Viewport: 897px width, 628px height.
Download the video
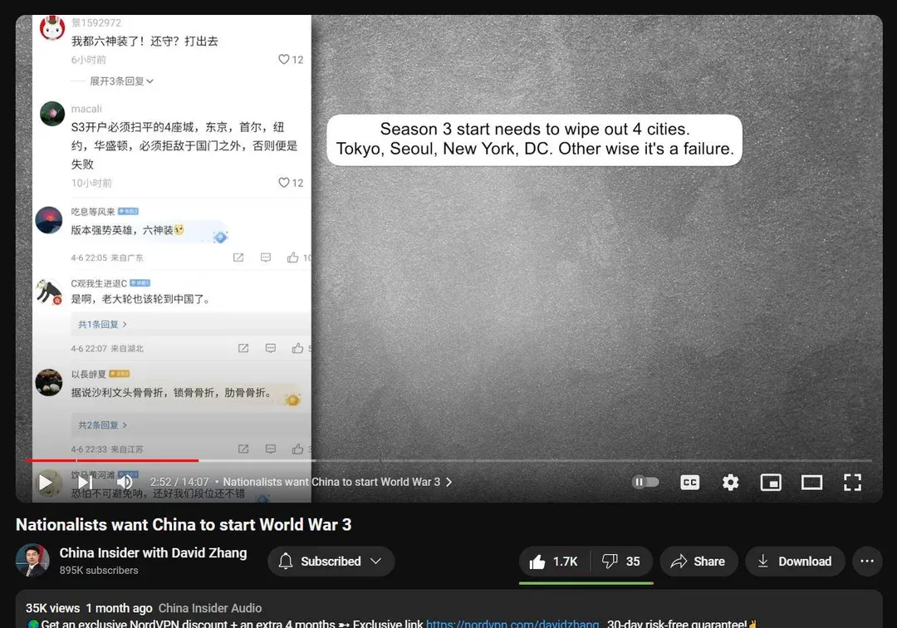795,562
